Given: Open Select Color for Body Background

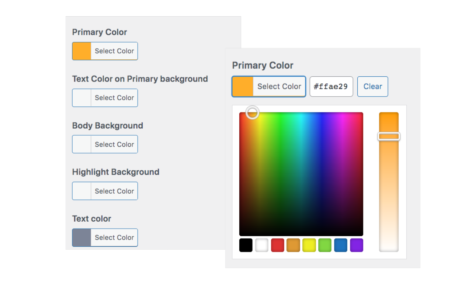Looking at the screenshot, I should [x=105, y=144].
